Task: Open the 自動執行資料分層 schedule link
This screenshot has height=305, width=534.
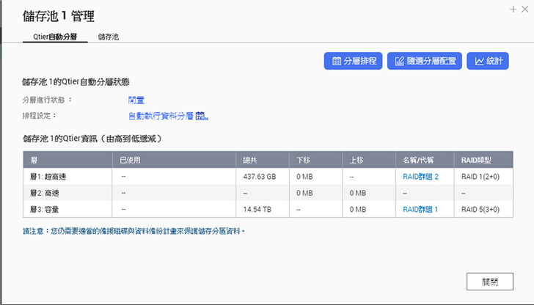Action: click(x=161, y=116)
